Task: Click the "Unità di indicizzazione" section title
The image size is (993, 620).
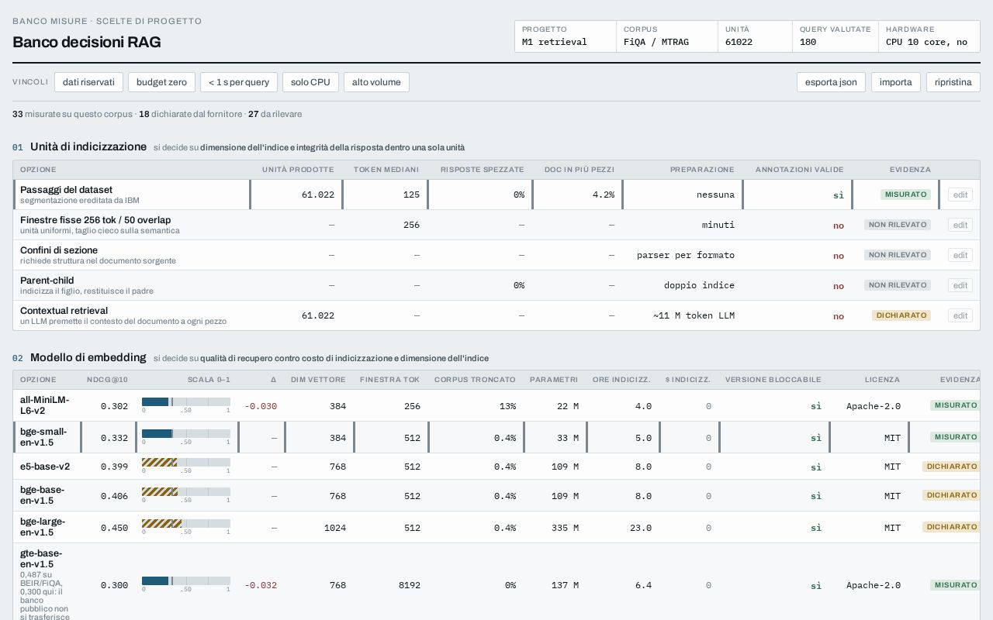Action: pos(88,146)
